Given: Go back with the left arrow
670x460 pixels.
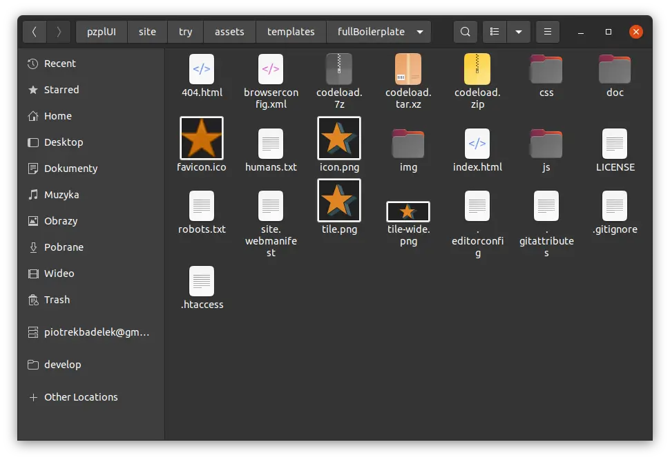Looking at the screenshot, I should tap(35, 32).
